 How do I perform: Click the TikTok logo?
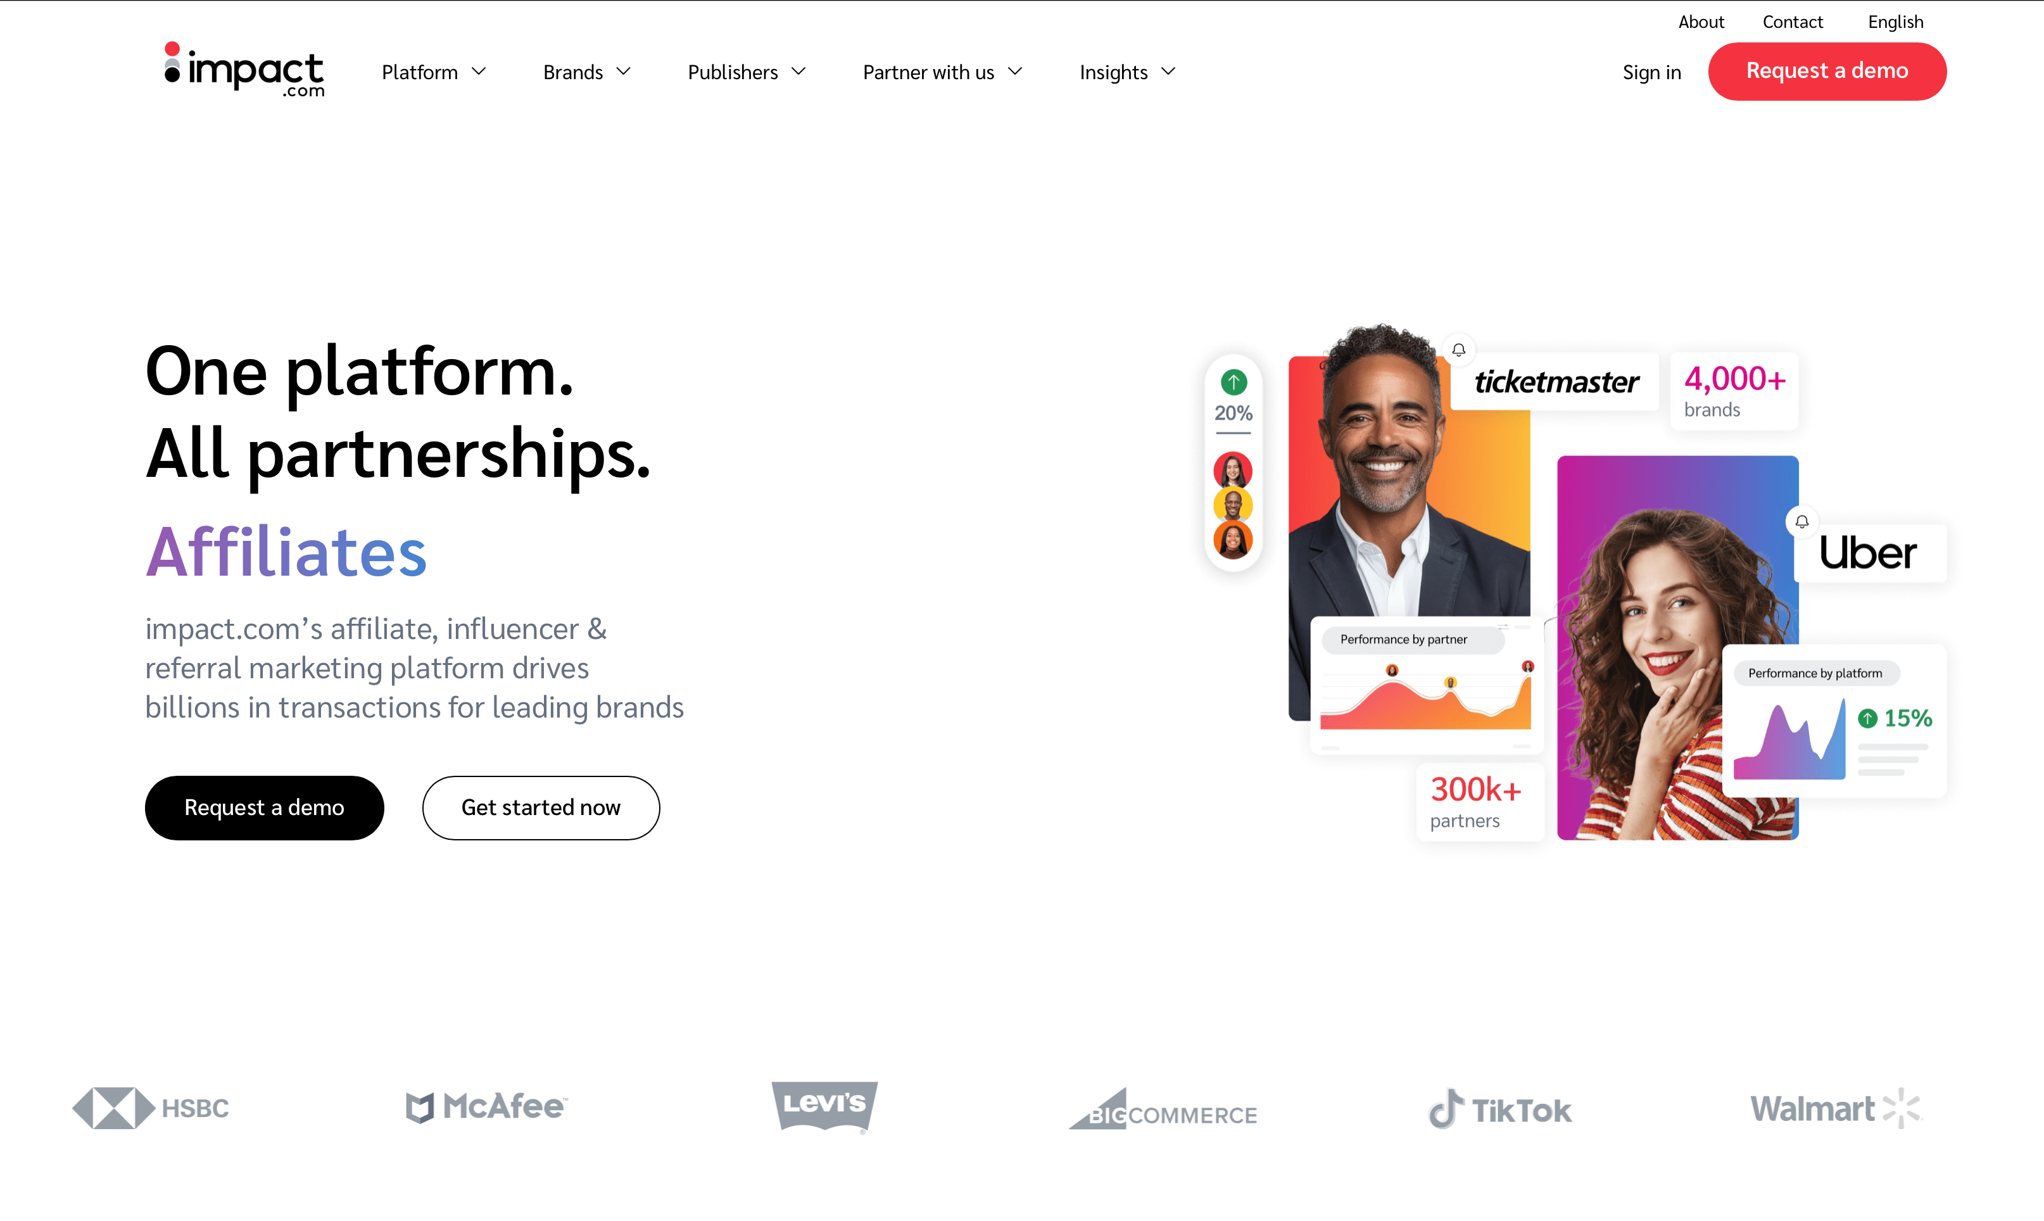(1499, 1109)
